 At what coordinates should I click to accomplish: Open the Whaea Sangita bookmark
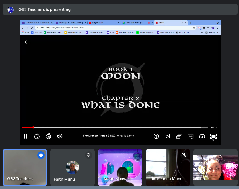146,32
